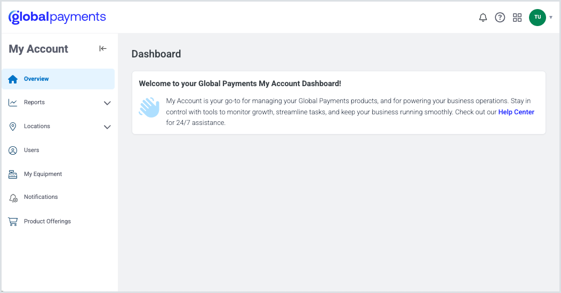Click the sidebar Notifications bell-gear icon
This screenshot has width=561, height=293.
pos(13,198)
